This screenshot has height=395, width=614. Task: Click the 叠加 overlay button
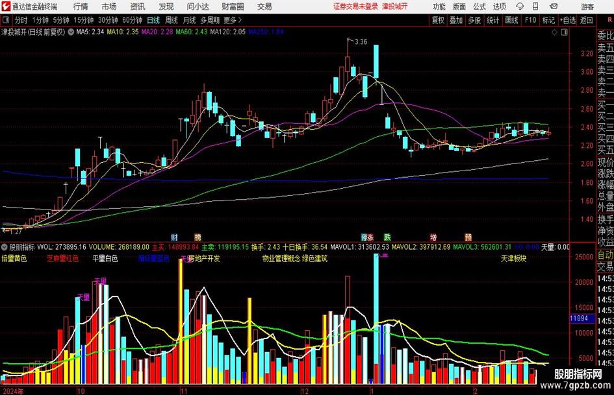point(456,20)
